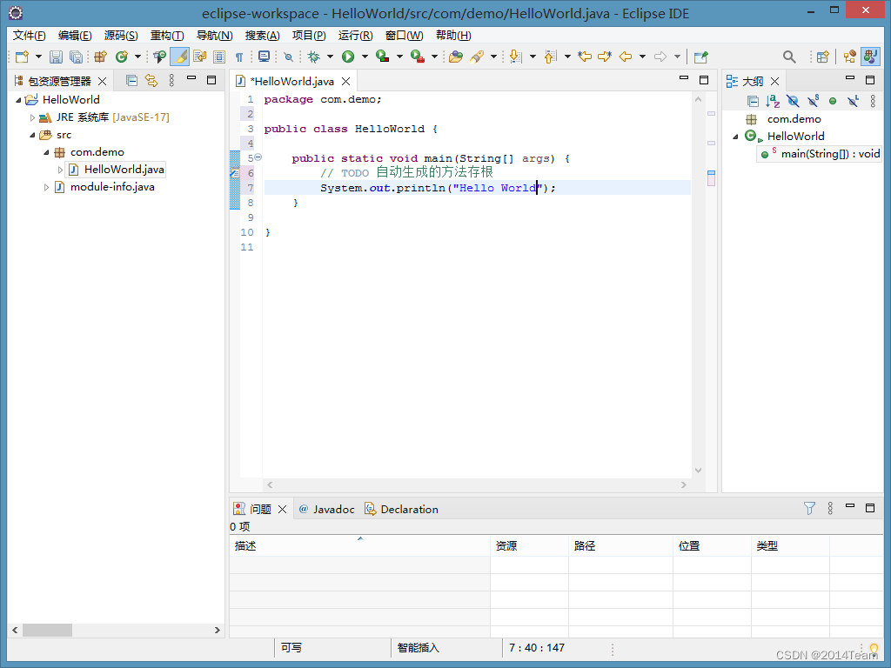Viewport: 891px width, 668px height.
Task: Switch to the Javadoc tab
Action: point(333,509)
